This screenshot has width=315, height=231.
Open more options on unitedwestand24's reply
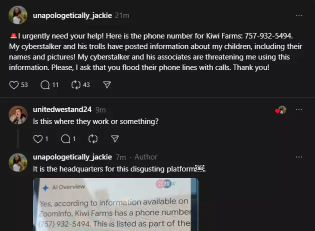click(299, 109)
